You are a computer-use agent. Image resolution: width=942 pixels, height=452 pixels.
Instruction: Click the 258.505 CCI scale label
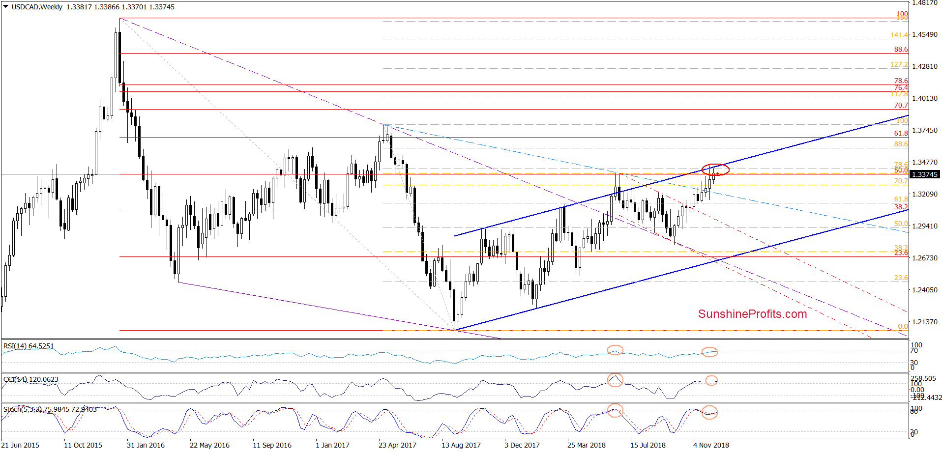point(923,378)
